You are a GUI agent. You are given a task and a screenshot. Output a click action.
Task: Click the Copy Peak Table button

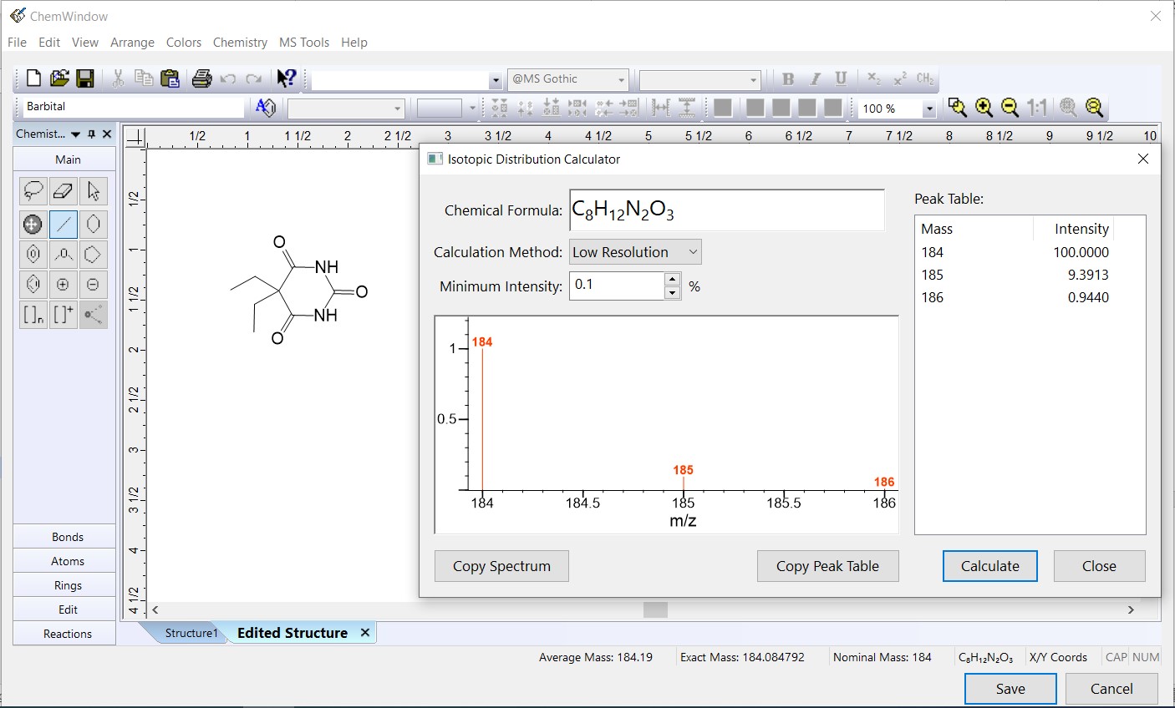coord(827,566)
